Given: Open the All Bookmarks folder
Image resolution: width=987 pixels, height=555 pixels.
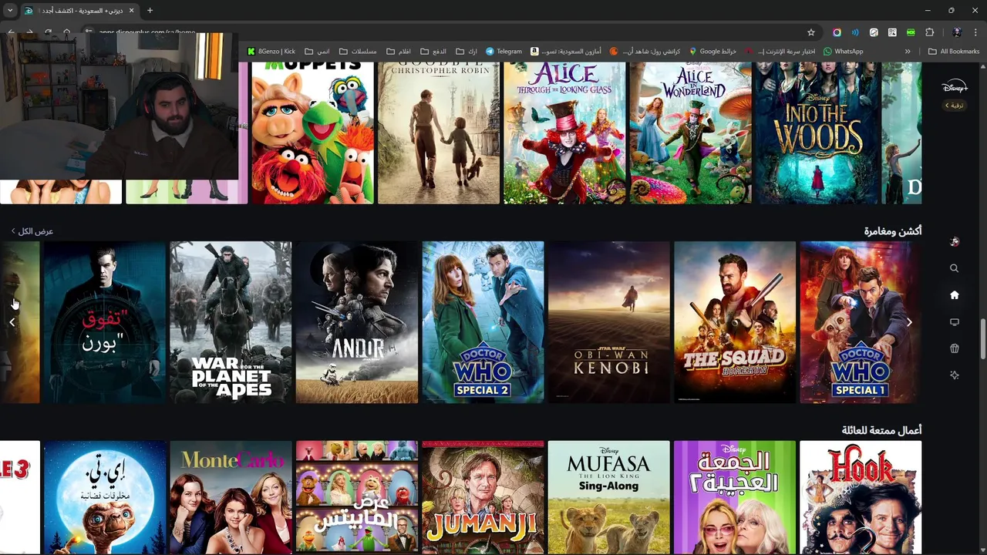Looking at the screenshot, I should click(954, 52).
